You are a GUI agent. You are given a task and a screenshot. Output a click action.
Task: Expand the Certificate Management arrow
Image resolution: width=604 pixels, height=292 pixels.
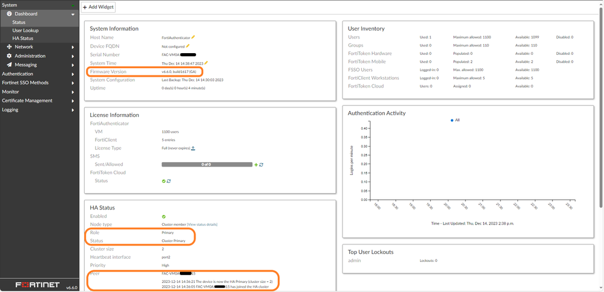[73, 101]
